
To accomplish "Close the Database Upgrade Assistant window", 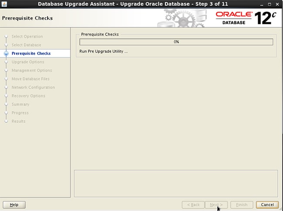I will (277, 4).
